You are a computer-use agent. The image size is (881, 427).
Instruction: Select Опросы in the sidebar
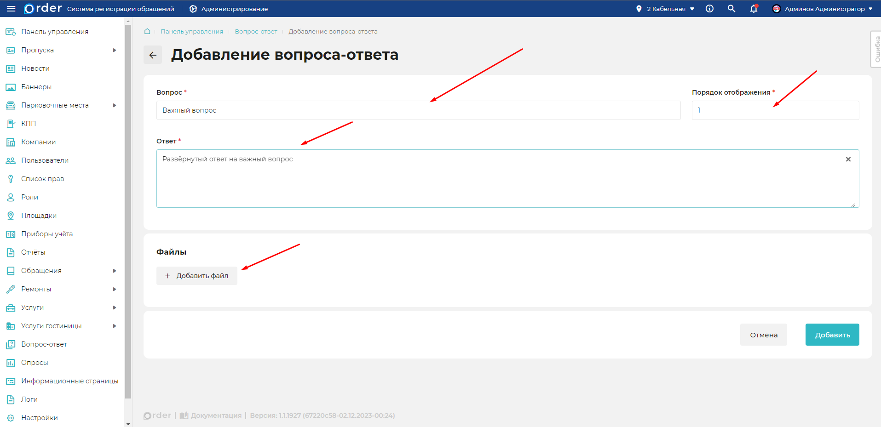tap(35, 362)
